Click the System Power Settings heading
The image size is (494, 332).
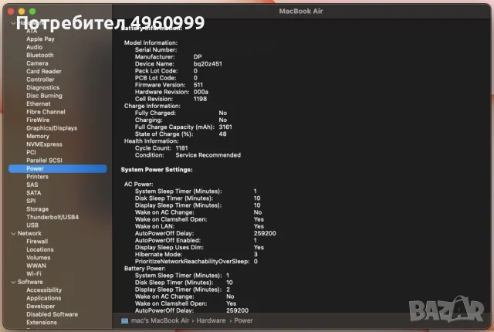[157, 169]
